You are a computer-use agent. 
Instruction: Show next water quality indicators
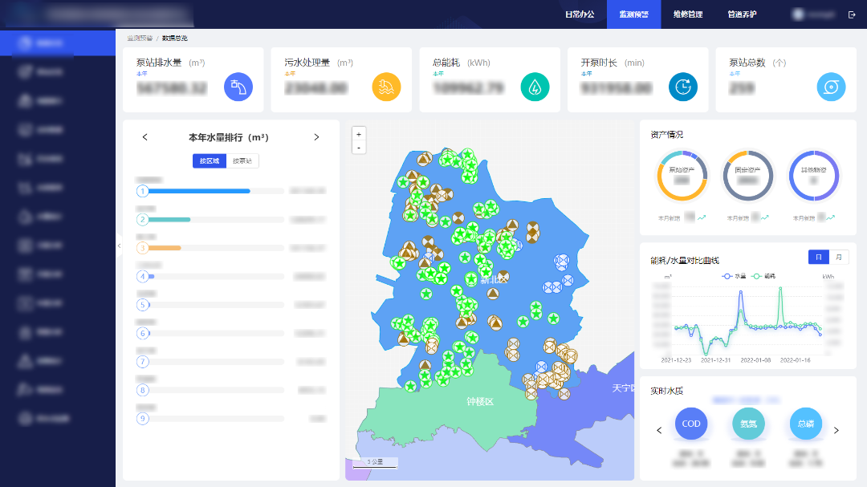pos(836,431)
